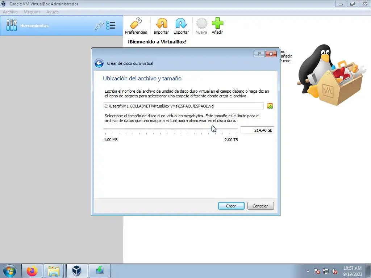Click the 'Ubicación del archivo y tamaño' heading
371x278 pixels.
(142, 79)
